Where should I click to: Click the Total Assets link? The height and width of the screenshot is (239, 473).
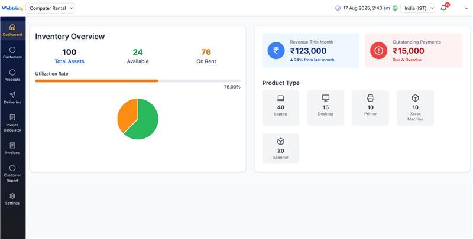point(69,61)
